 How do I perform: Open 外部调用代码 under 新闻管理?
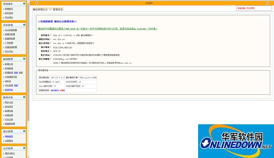pyautogui.click(x=11, y=77)
